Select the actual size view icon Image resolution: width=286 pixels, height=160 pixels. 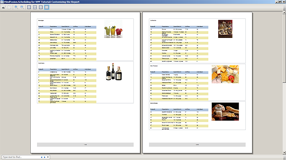point(29,7)
